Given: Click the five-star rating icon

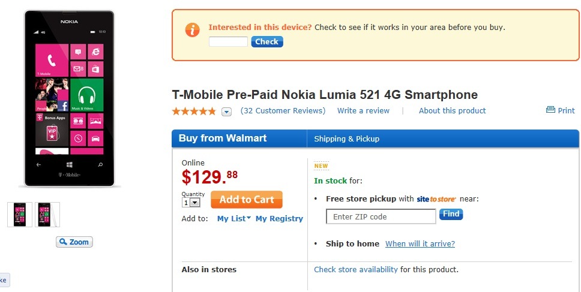Looking at the screenshot, I should pos(194,111).
